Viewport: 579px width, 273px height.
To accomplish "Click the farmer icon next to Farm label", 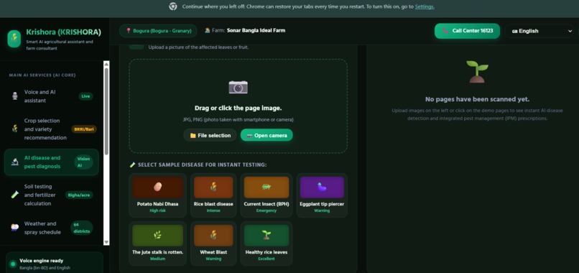I will tap(207, 30).
